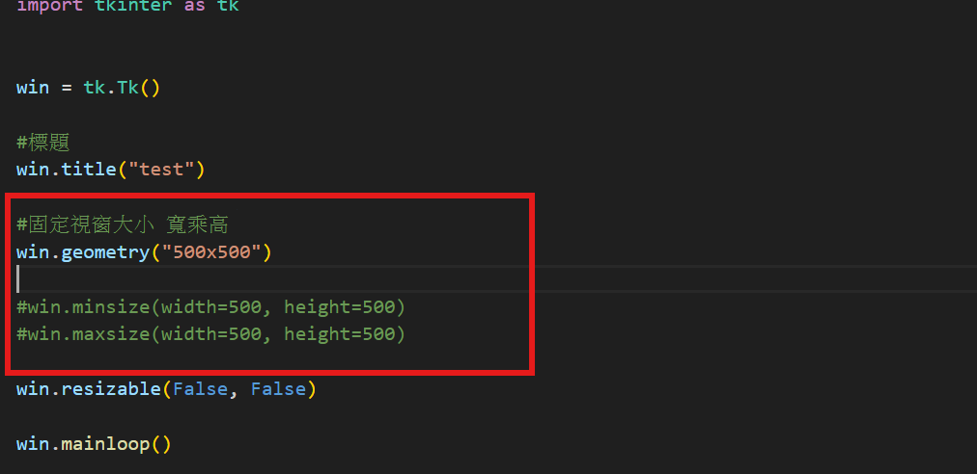Place cursor after win.geometry("500x500") line

point(273,252)
